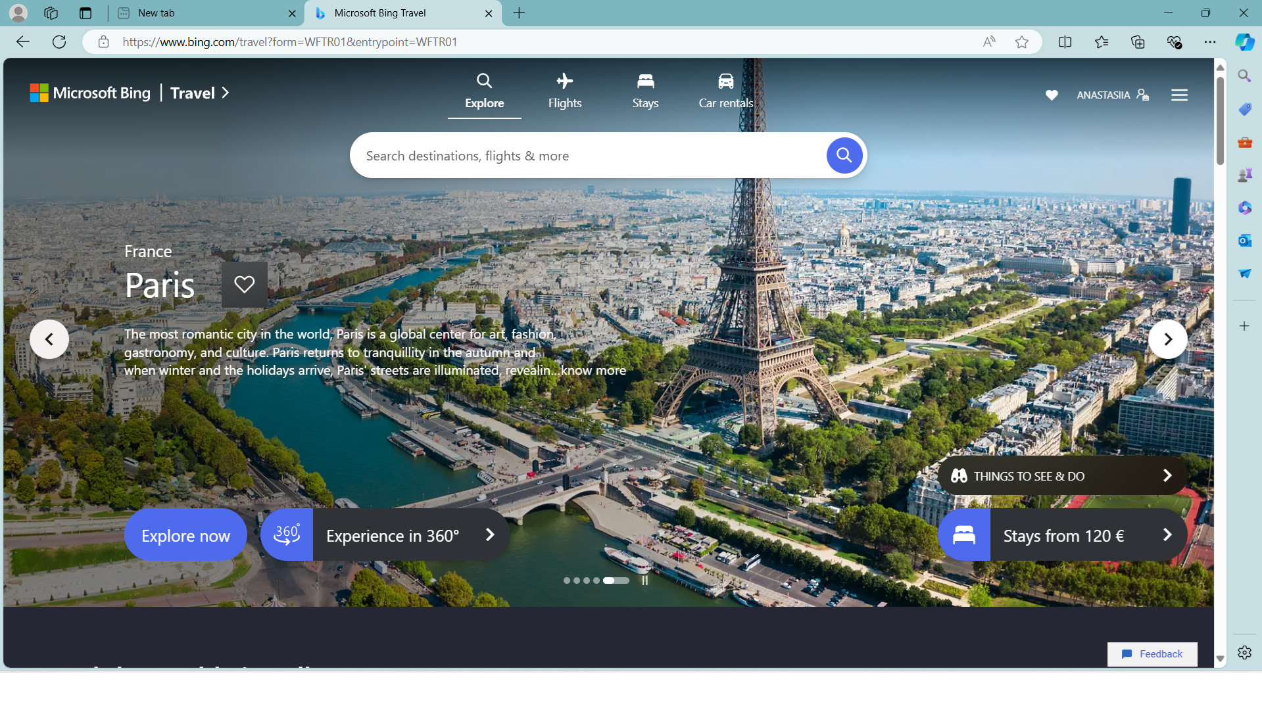1262x712 pixels.
Task: Select the first carousel indicator dot
Action: [x=566, y=581]
